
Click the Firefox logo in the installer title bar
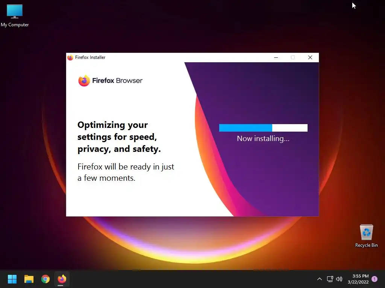[70, 57]
